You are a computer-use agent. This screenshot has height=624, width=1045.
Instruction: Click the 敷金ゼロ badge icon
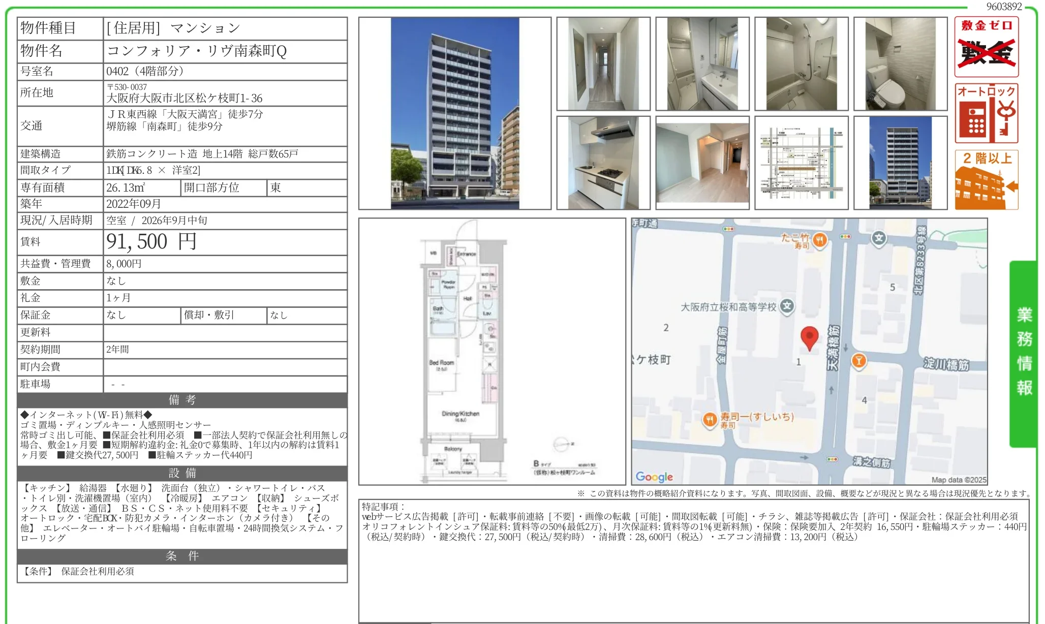[986, 47]
